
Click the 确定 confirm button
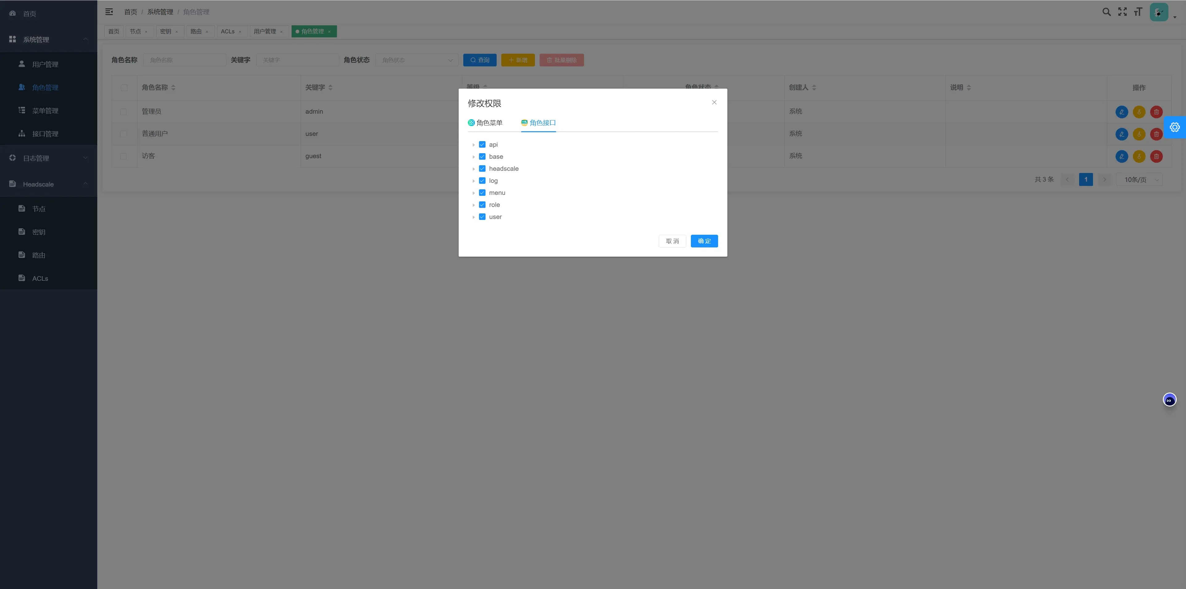[x=704, y=241]
